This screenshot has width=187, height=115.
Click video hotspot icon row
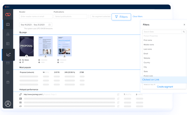[20, 102]
